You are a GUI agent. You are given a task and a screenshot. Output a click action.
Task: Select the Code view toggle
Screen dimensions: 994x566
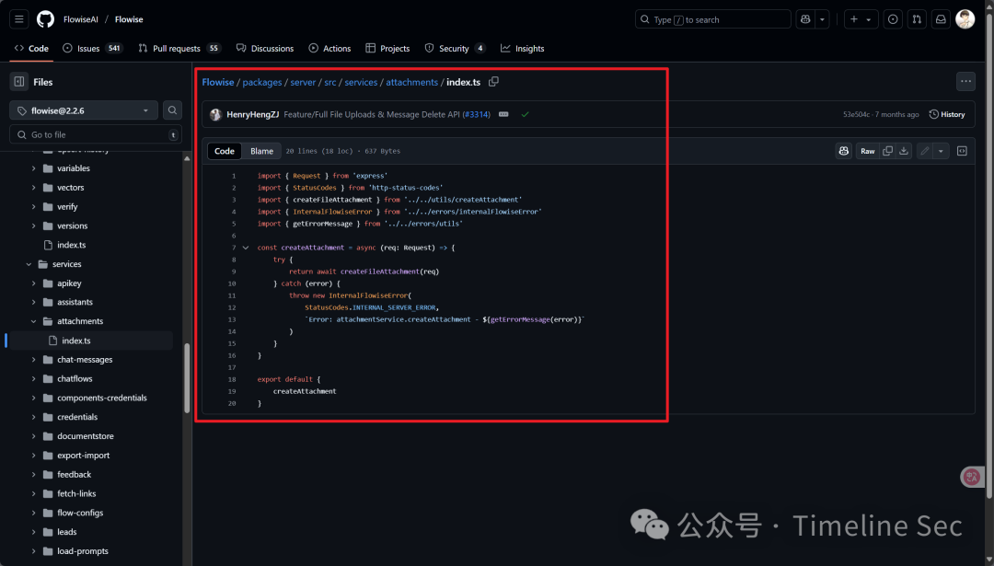[x=225, y=151]
